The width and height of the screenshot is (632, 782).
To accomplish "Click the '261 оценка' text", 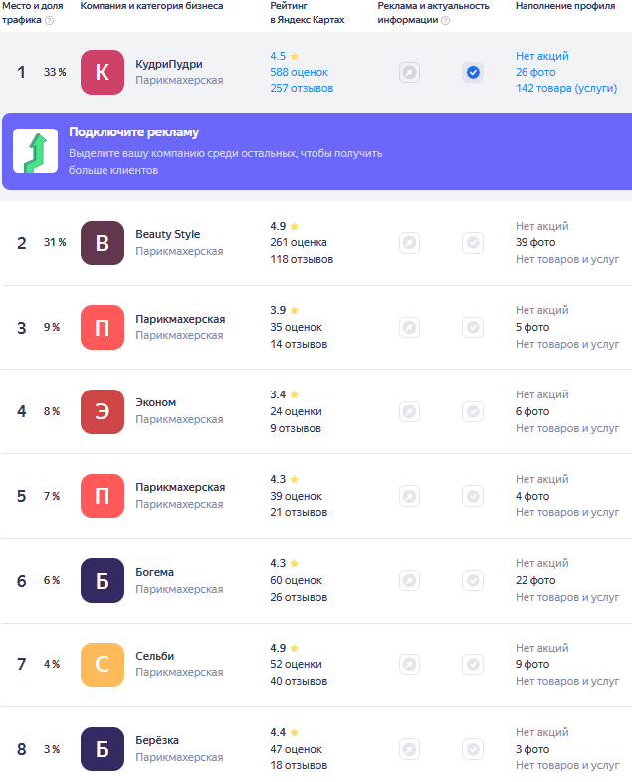I will pos(299,242).
